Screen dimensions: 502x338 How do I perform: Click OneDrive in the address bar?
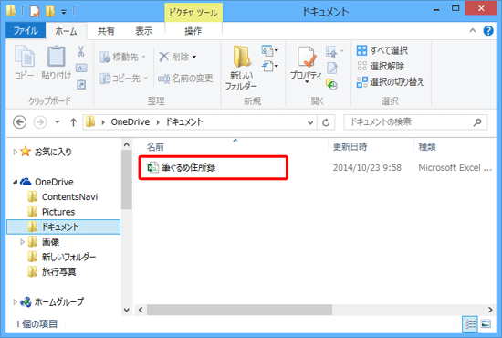131,122
